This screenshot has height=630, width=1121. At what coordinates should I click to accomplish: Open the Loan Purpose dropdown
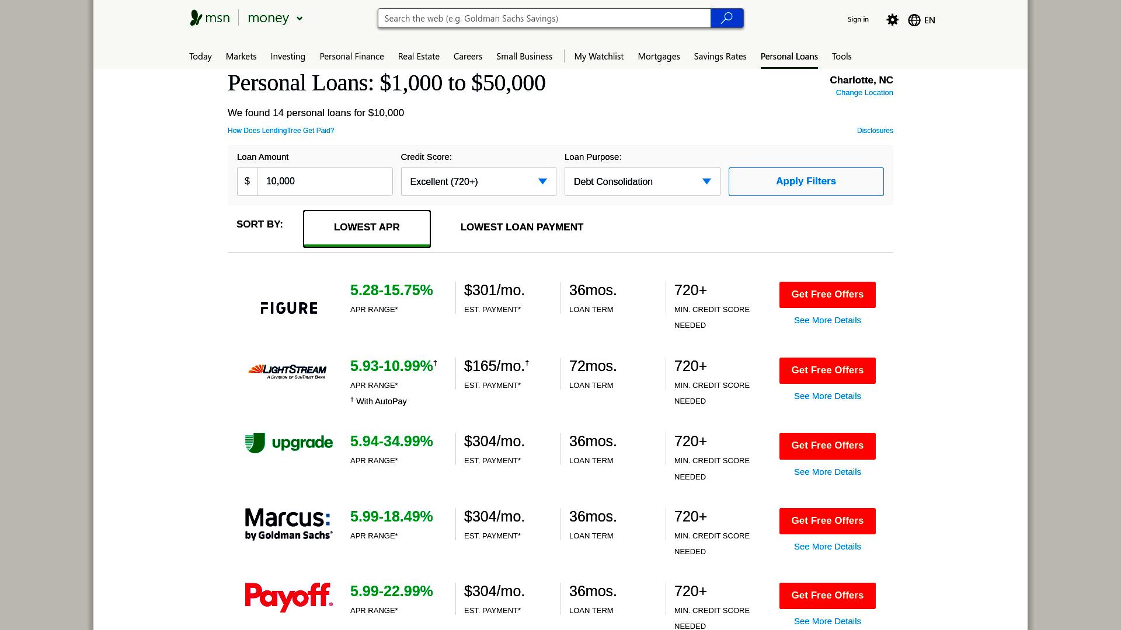(x=642, y=181)
